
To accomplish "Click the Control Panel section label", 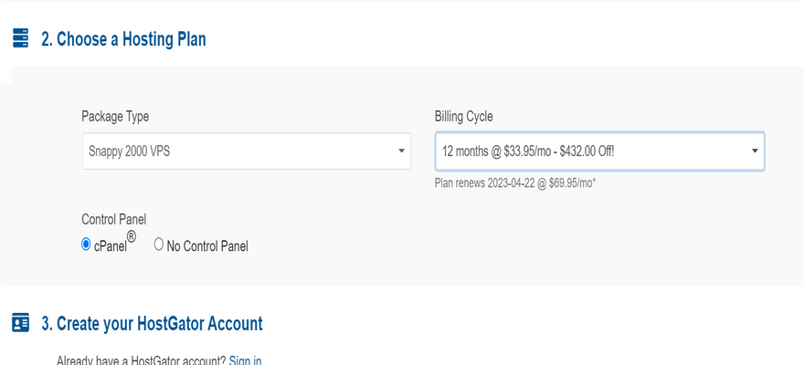I will [x=114, y=220].
